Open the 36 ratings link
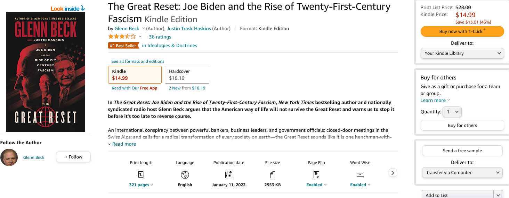This screenshot has height=198, width=509. pos(160,37)
